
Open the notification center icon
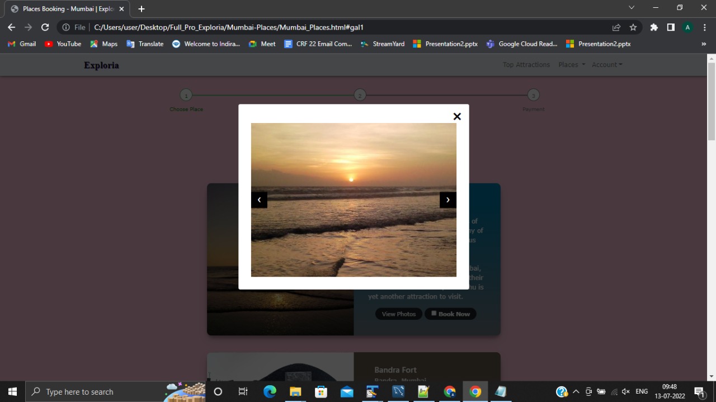[x=699, y=391]
